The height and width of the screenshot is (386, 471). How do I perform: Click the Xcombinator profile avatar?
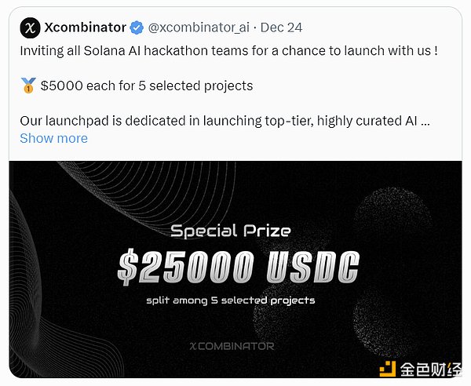pos(29,27)
